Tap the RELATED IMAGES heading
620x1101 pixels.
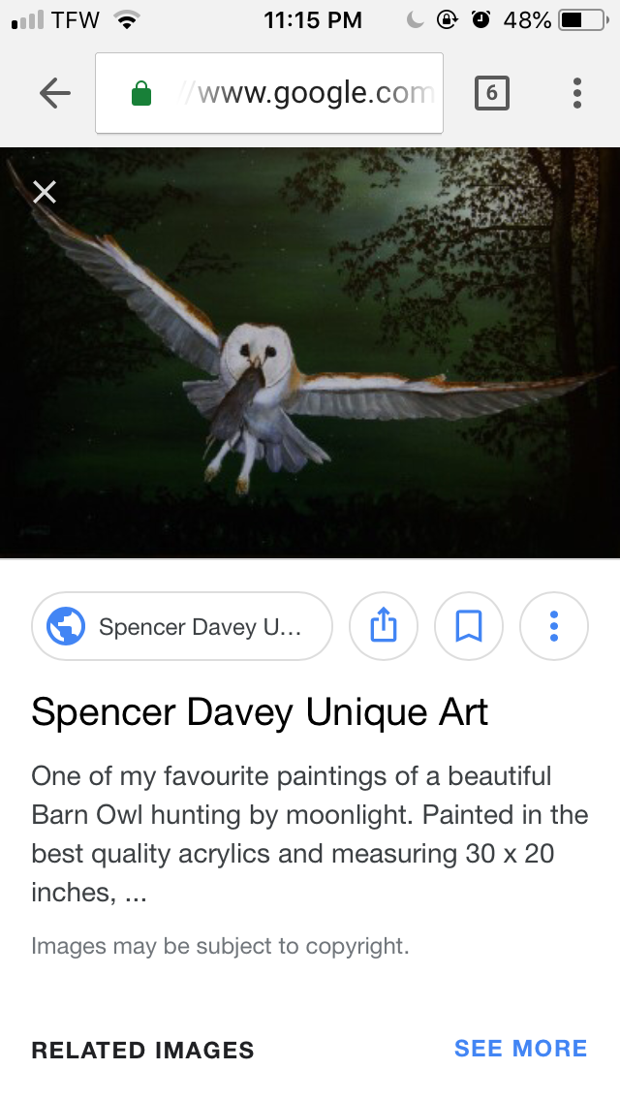pyautogui.click(x=142, y=1050)
